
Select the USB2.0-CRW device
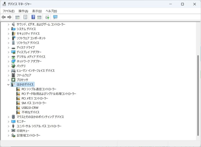(30, 108)
